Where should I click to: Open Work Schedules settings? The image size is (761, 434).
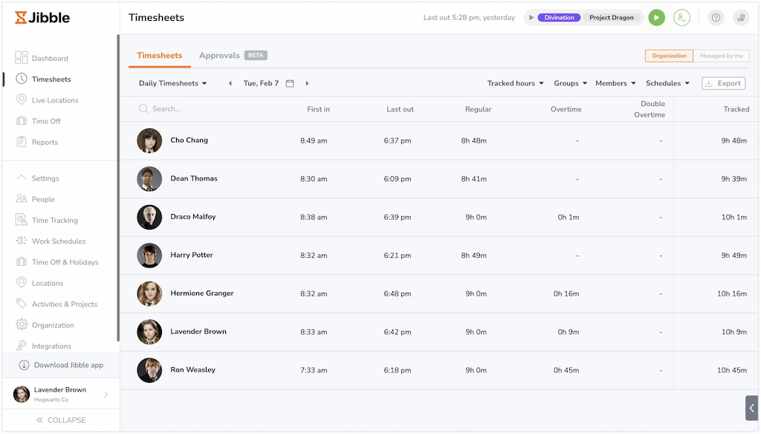point(57,241)
